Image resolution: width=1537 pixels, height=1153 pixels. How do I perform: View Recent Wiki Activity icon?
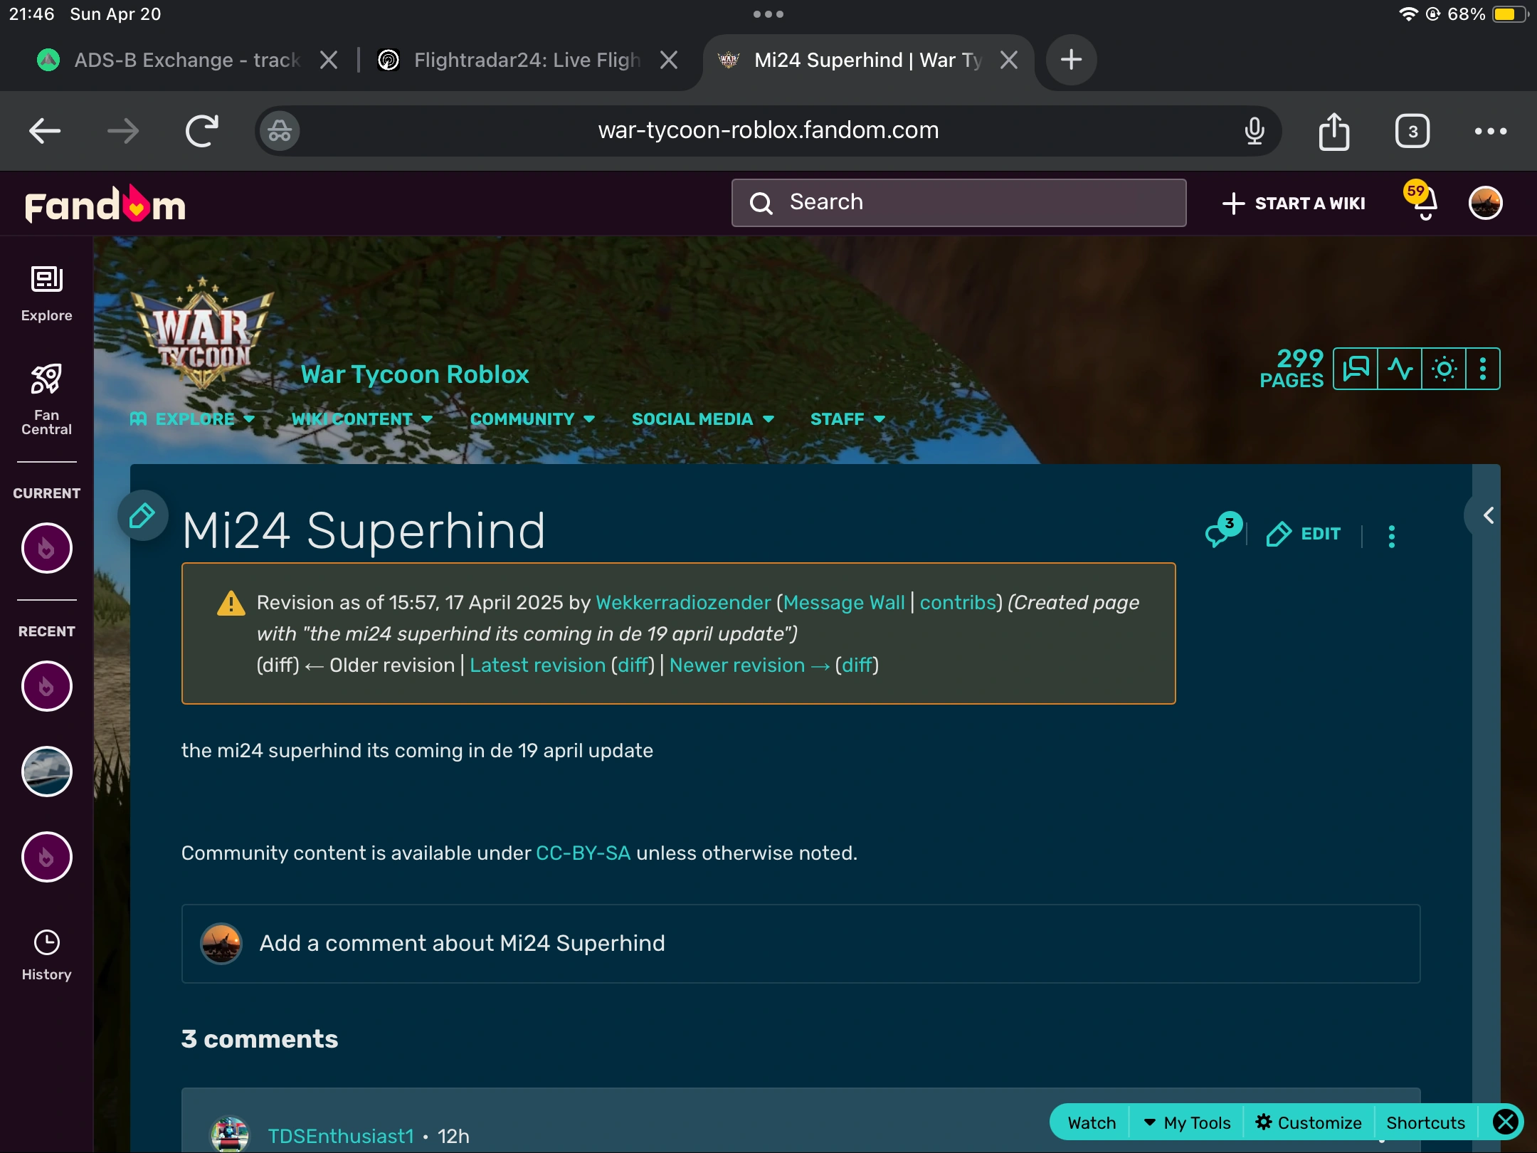pos(1400,369)
